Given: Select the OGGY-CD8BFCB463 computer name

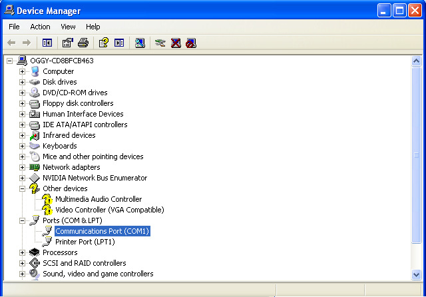Looking at the screenshot, I should tap(62, 61).
